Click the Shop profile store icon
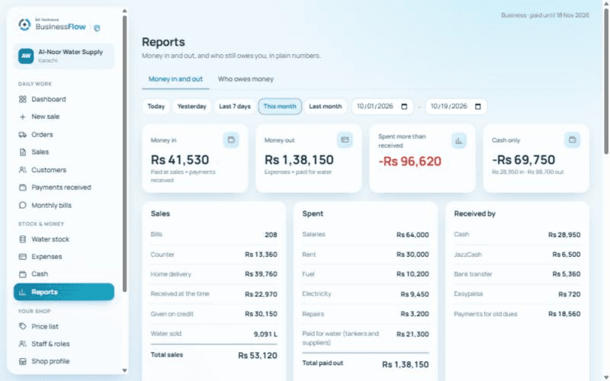This screenshot has height=381, width=610. coord(23,361)
